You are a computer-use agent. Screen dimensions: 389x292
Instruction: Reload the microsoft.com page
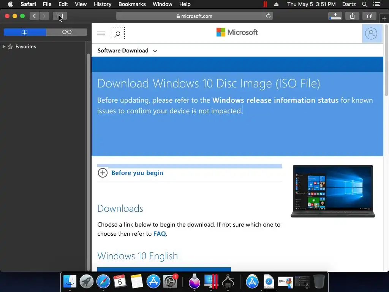point(268,16)
